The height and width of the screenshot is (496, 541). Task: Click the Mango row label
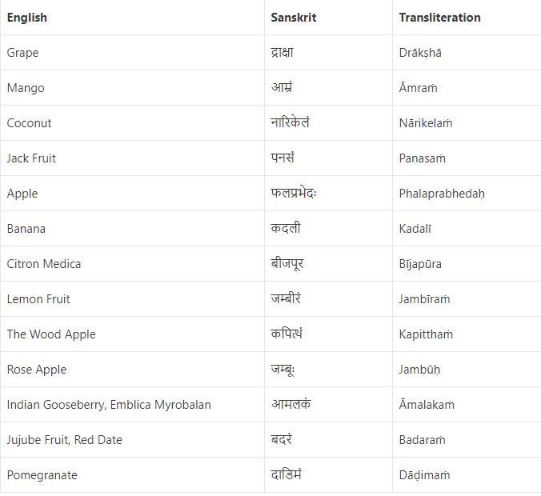pos(26,88)
